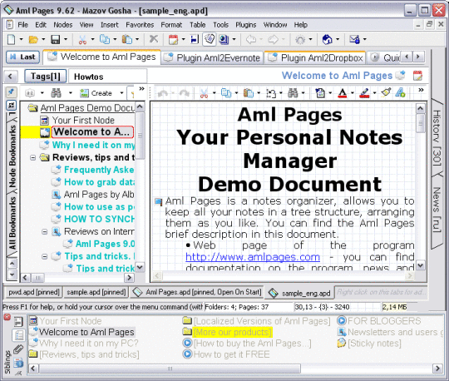Select Why I need it on my node in tree
449x381 pixels.
(94, 145)
